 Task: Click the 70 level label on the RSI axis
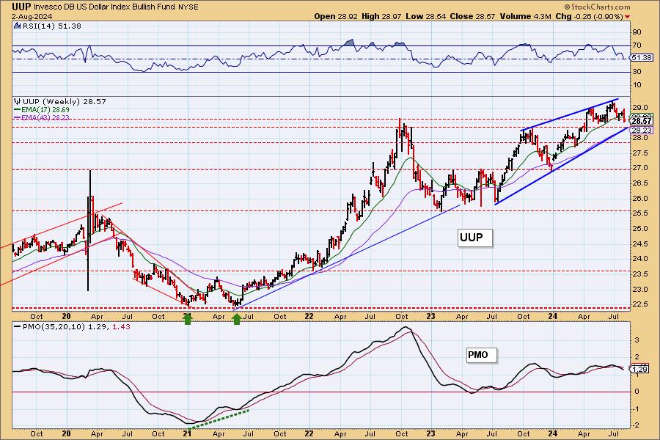point(637,45)
